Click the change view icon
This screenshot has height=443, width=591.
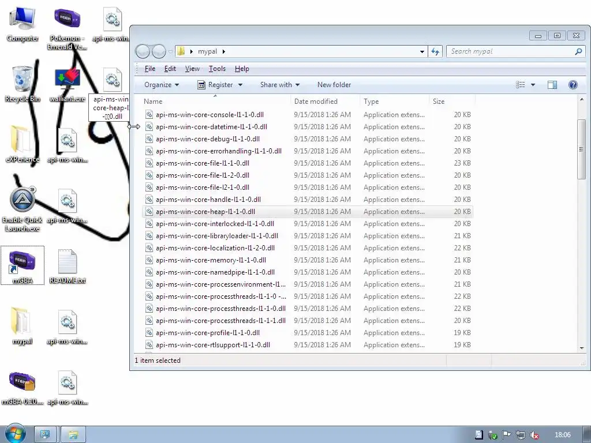click(521, 85)
